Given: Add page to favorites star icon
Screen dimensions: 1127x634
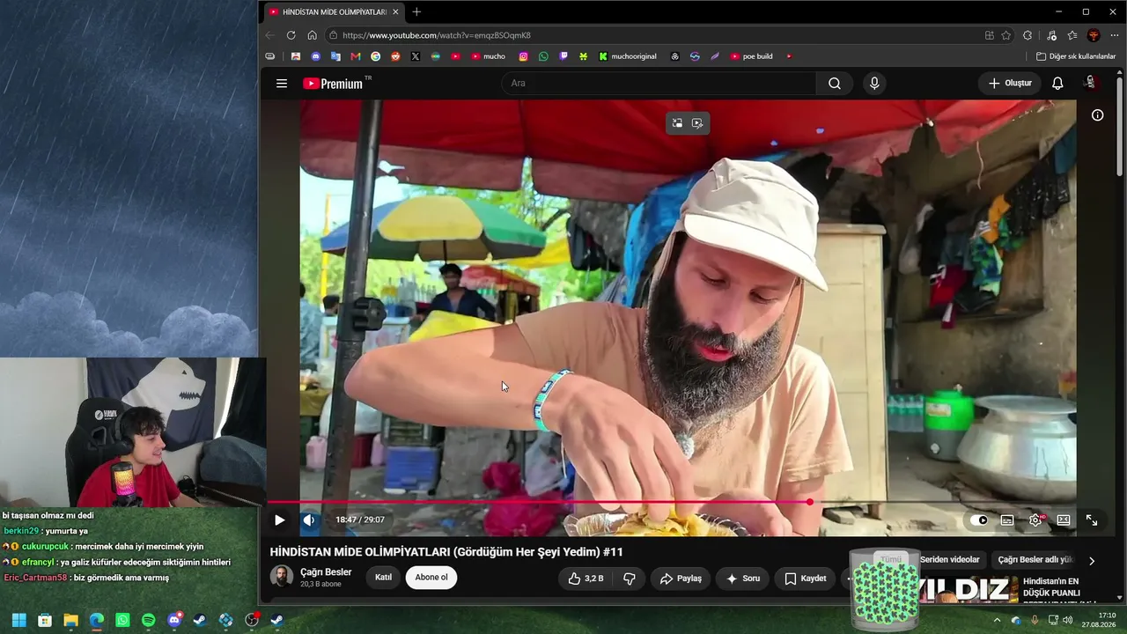Looking at the screenshot, I should coord(1006,35).
